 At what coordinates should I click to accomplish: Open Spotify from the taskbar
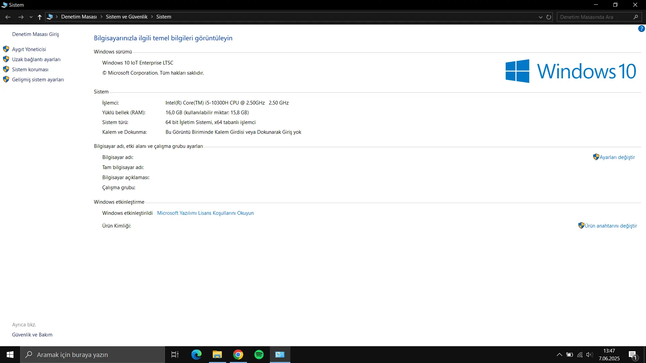pos(259,355)
